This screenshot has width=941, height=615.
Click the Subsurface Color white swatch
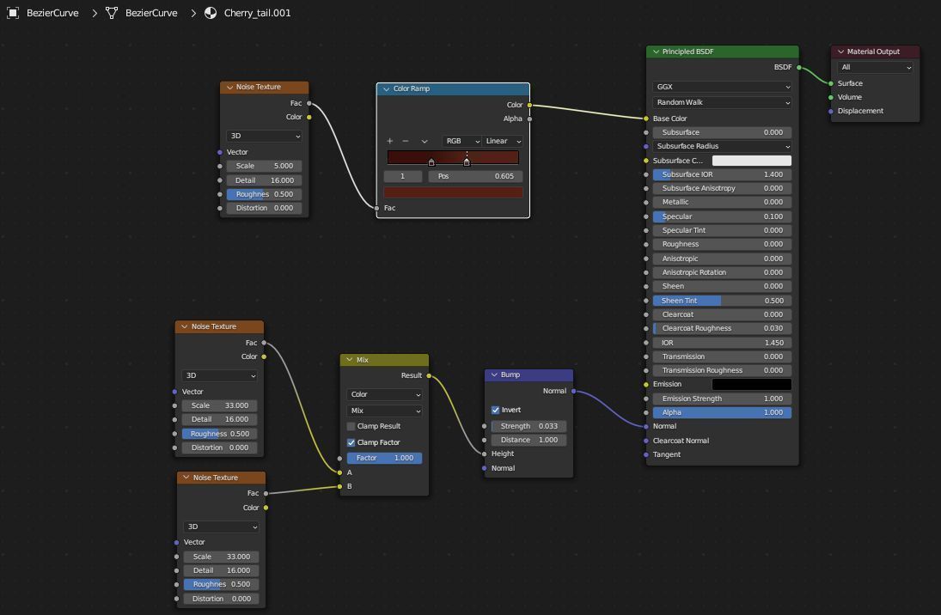pos(751,161)
